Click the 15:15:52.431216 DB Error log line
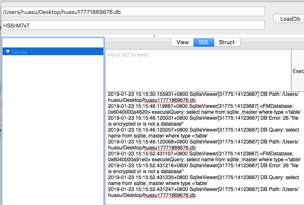 (203, 168)
